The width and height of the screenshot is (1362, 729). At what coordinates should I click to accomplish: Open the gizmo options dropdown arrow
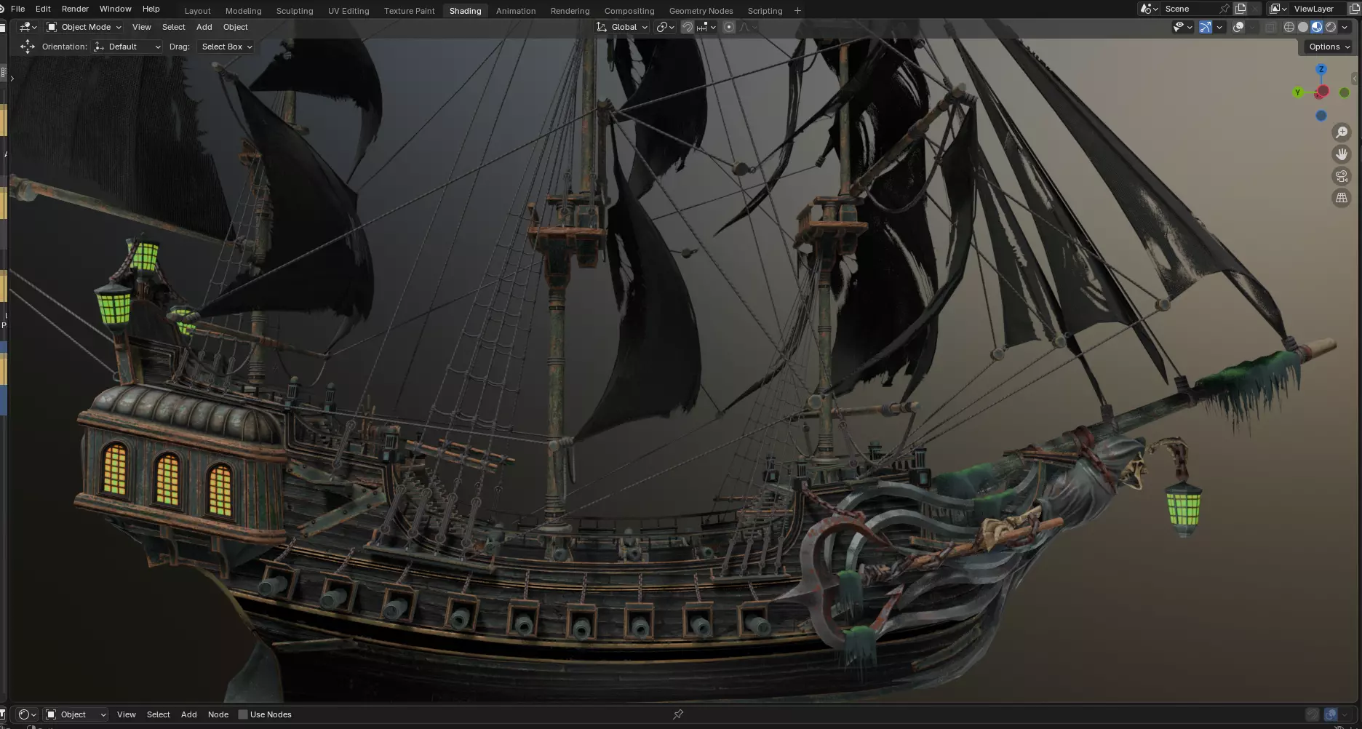[1219, 27]
